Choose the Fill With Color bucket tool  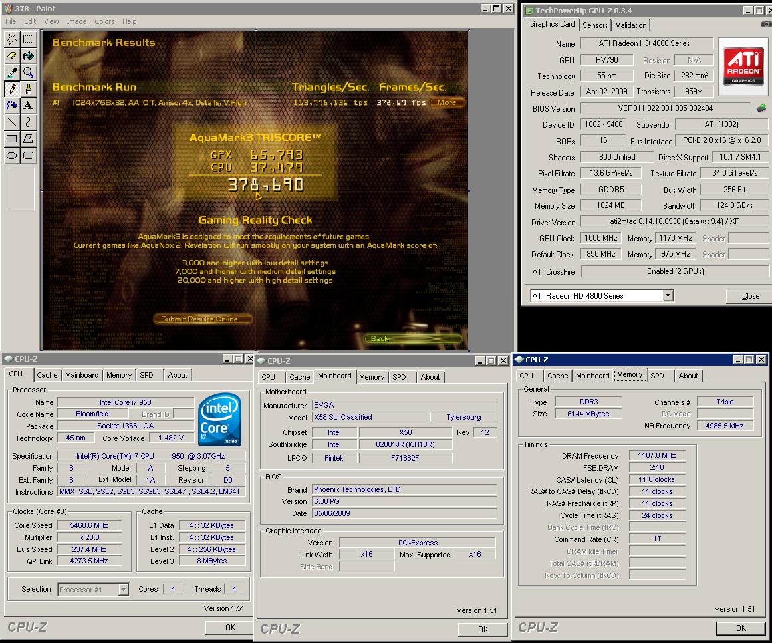tap(29, 56)
